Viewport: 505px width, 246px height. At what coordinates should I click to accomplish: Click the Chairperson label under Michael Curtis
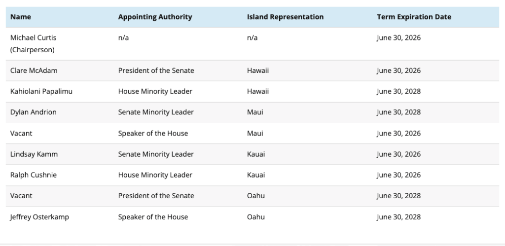33,50
